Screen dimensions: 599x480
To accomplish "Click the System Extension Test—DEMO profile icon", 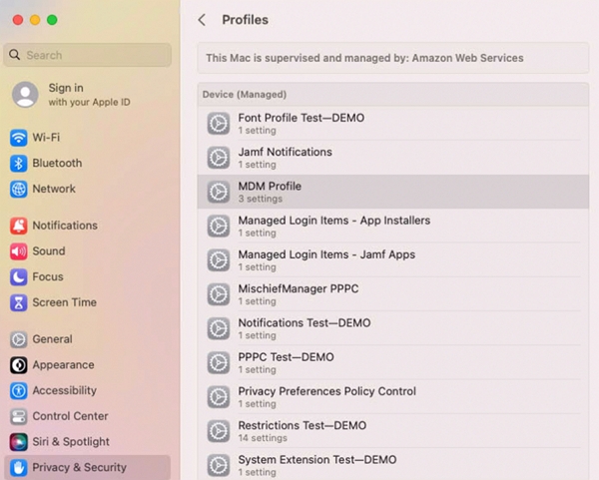I will [219, 465].
